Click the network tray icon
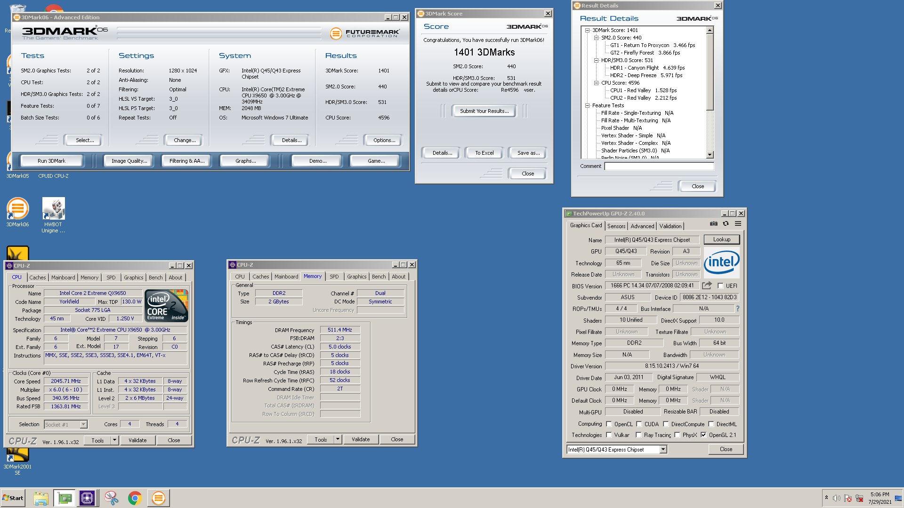Screen dimensions: 904x508 pyautogui.click(x=859, y=498)
